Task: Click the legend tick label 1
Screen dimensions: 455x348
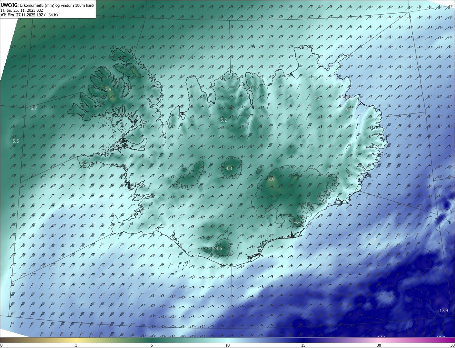Action: pyautogui.click(x=76, y=345)
